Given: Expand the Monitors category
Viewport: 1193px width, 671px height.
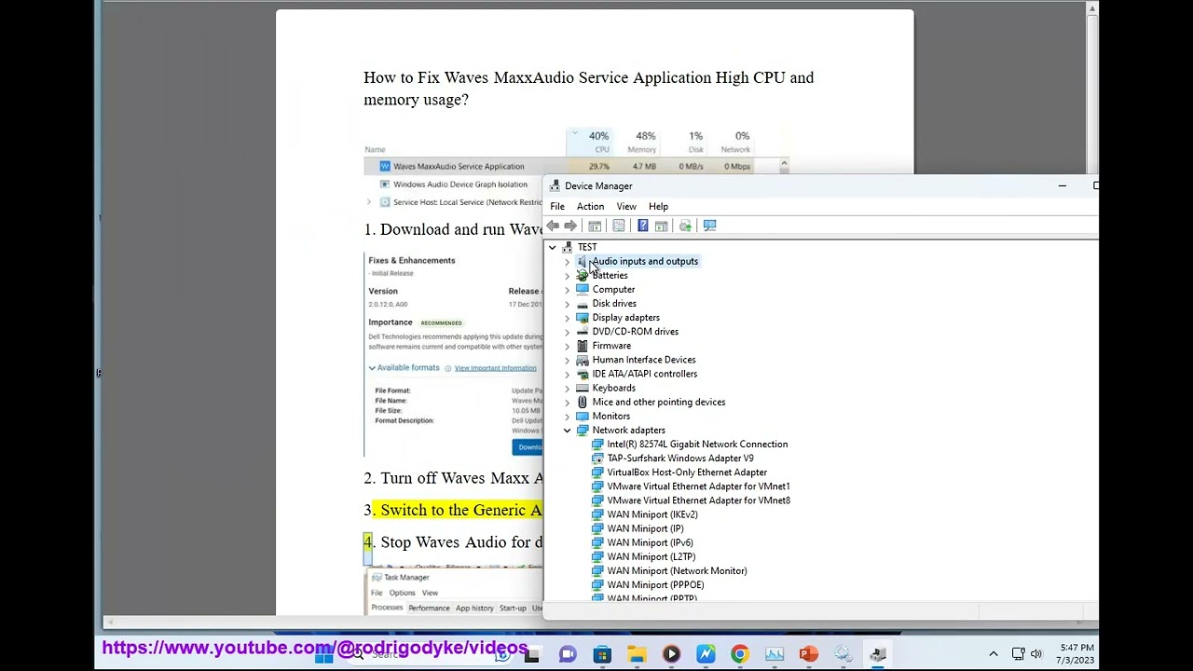Looking at the screenshot, I should pos(567,417).
